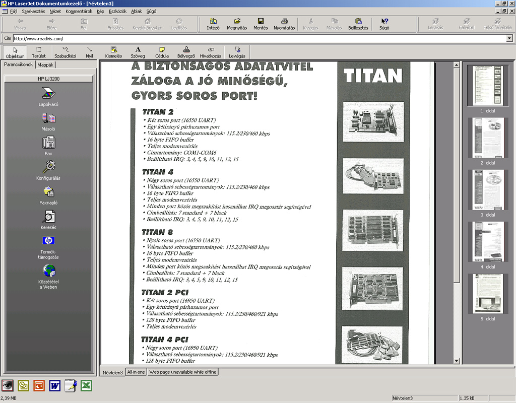516x403 pixels.
Task: Click the Intéző explorer toolbar icon
Action: (213, 24)
